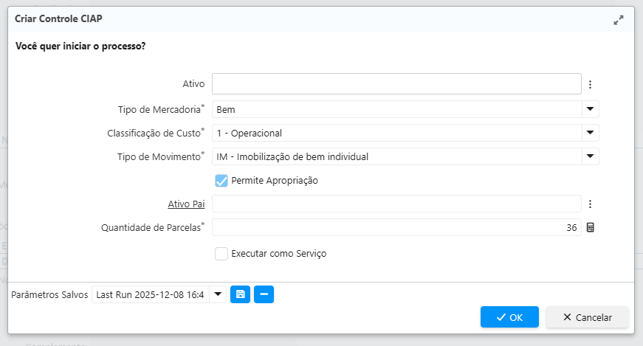Expand the Tipo de Mercadoria dropdown
This screenshot has height=346, width=643.
[590, 110]
